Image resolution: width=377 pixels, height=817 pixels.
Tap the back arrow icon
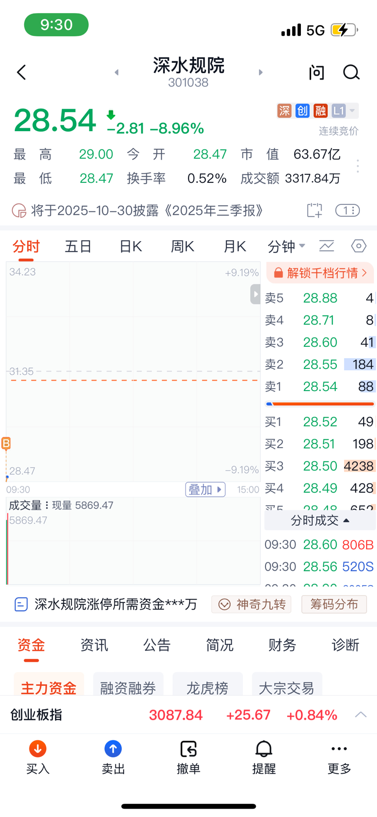click(22, 73)
